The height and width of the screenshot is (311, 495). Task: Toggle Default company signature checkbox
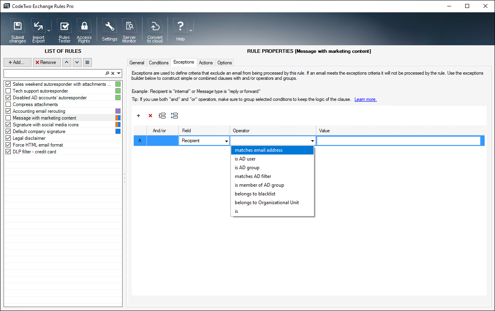[8, 131]
